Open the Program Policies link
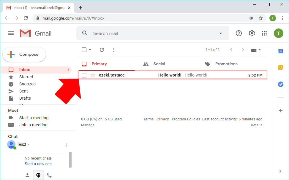289x180 pixels. tap(186, 119)
